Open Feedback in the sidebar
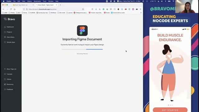 (8, 89)
